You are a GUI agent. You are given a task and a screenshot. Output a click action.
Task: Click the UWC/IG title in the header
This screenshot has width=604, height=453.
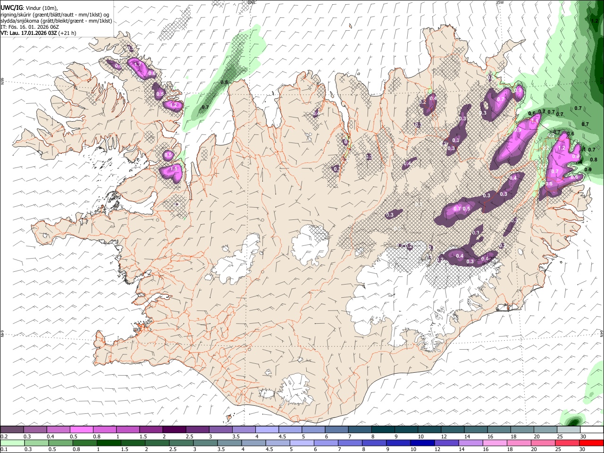(11, 8)
